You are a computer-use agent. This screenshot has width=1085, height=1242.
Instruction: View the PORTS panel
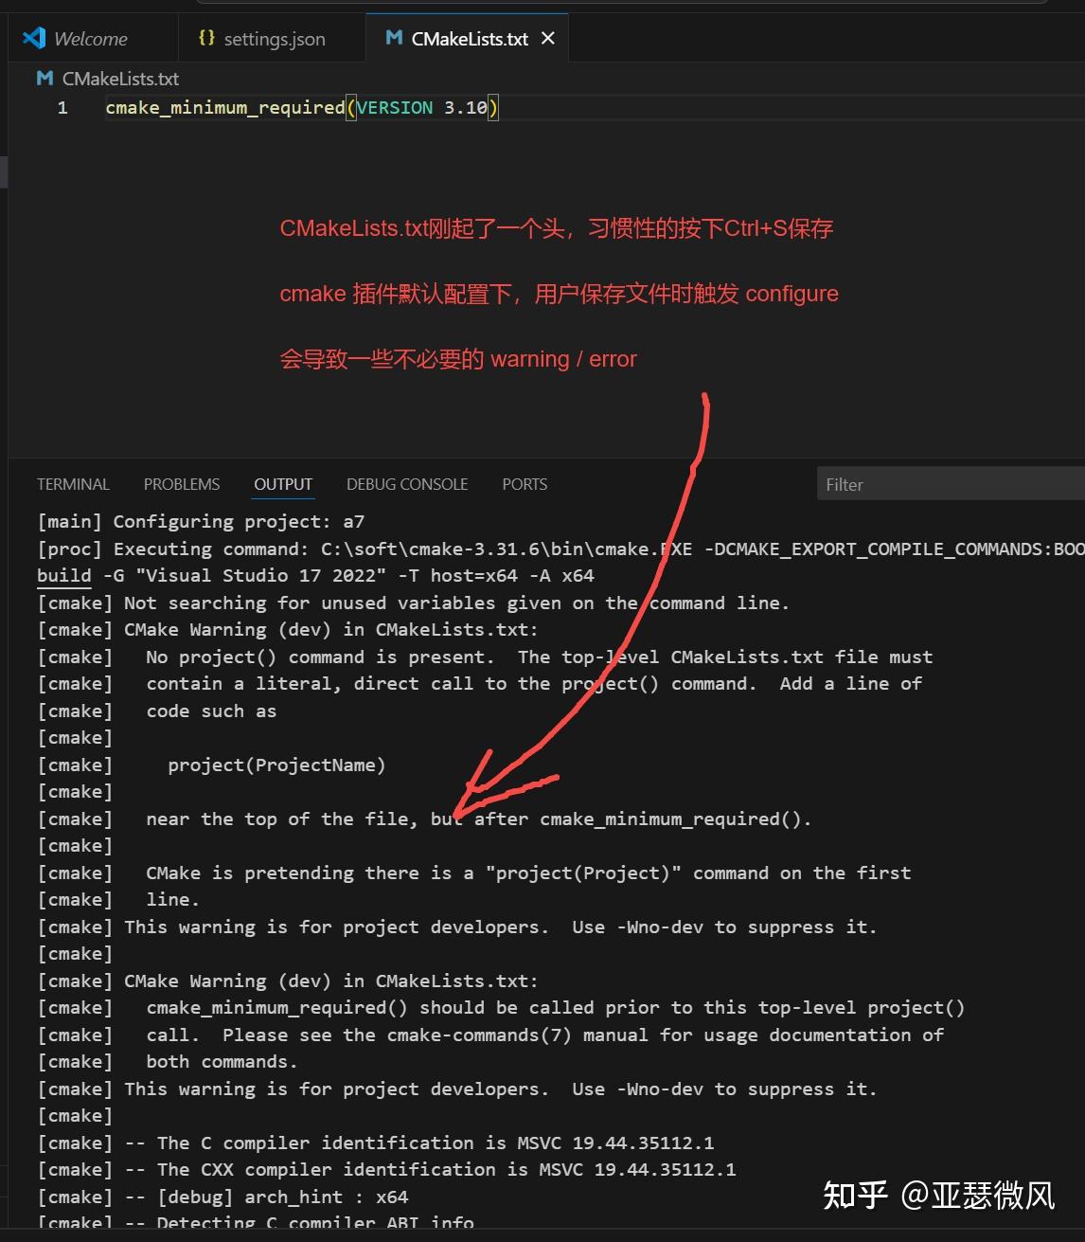(x=524, y=484)
